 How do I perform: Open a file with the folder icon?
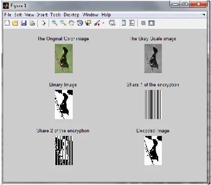[x=15, y=23]
